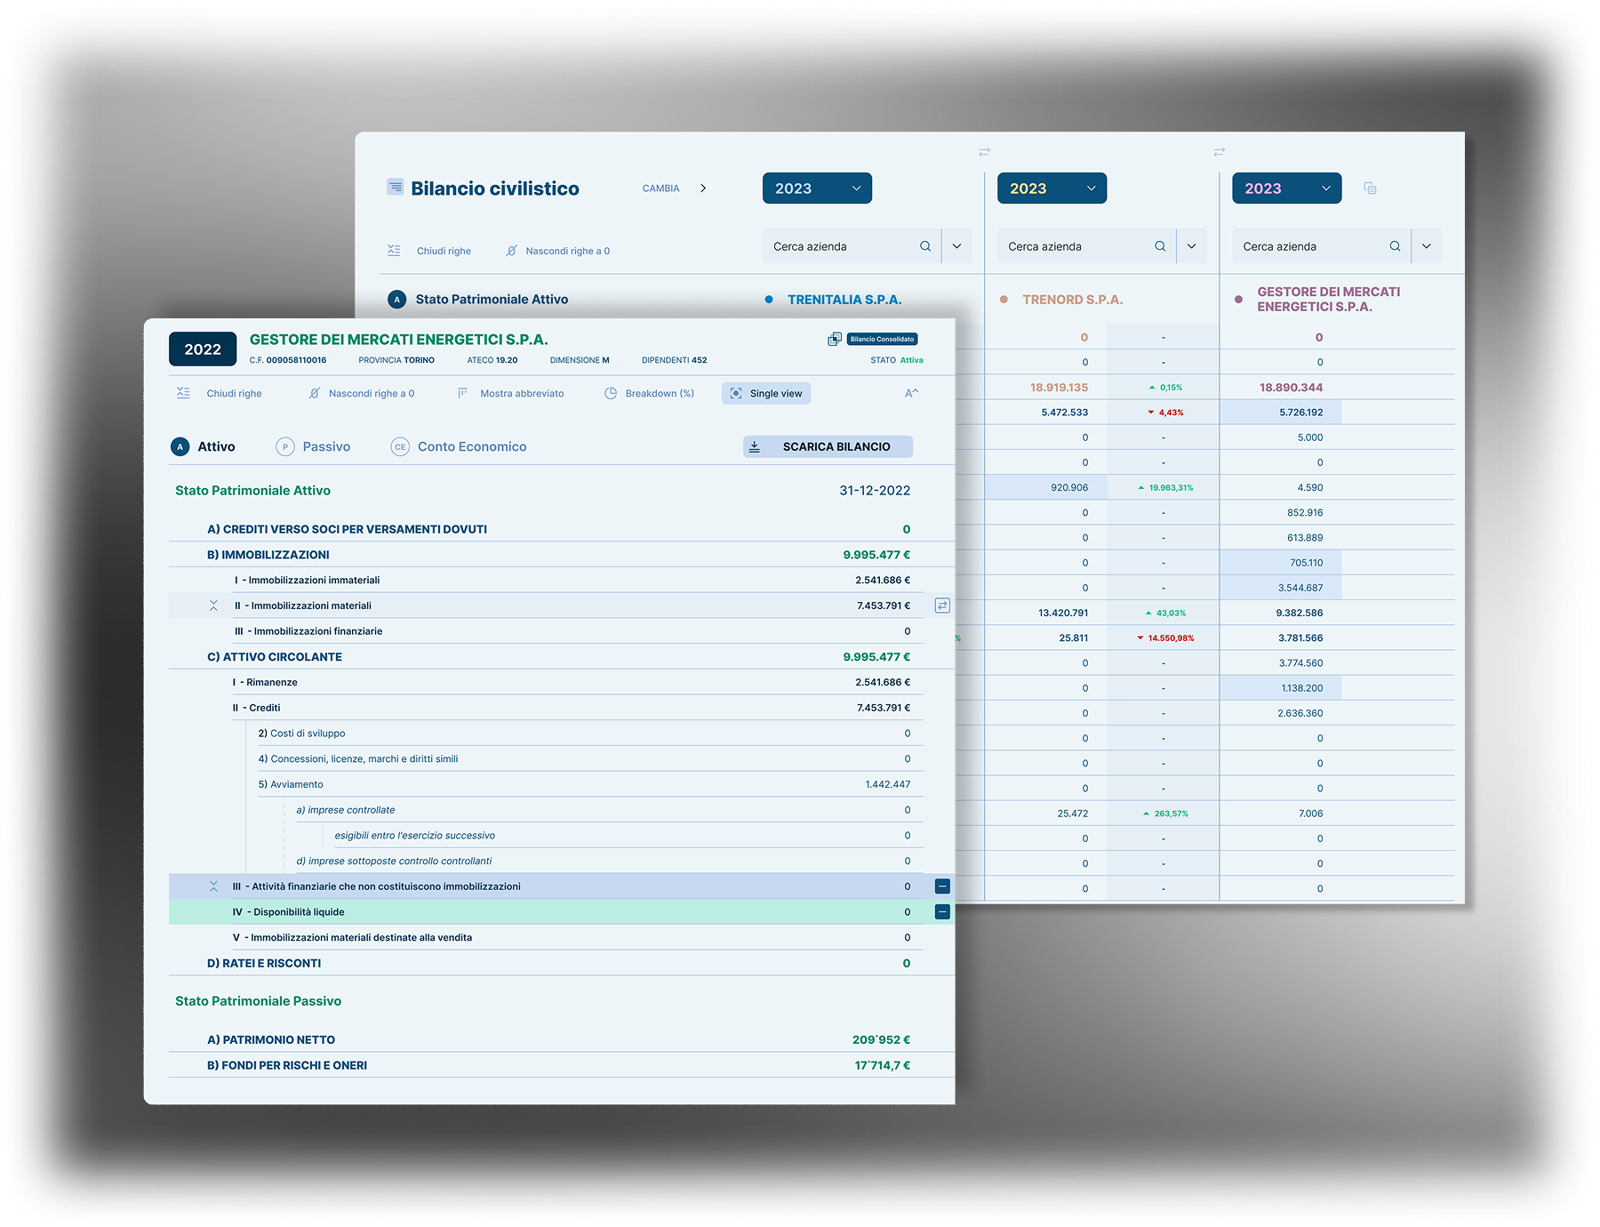Click the swap icon on Immobilizzazioni materiali row
The height and width of the screenshot is (1227, 1600).
coord(942,605)
